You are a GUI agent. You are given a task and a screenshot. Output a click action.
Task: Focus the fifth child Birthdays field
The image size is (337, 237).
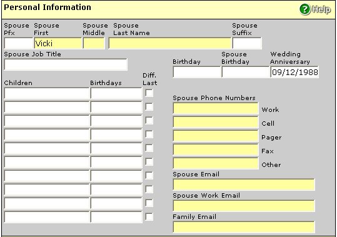pos(116,148)
